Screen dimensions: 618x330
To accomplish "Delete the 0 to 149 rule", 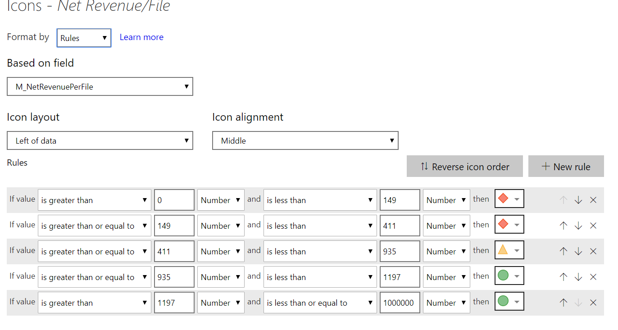I will (593, 200).
